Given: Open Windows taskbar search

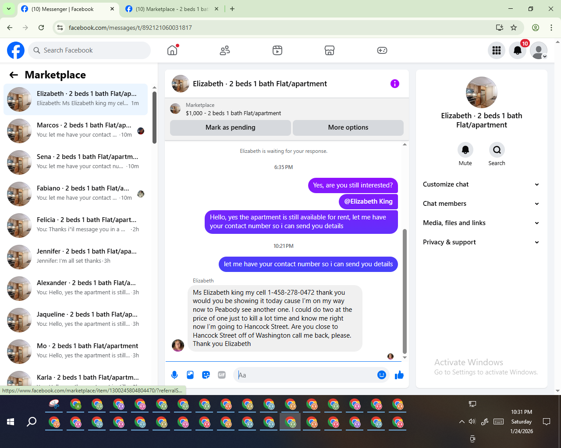Looking at the screenshot, I should click(32, 422).
